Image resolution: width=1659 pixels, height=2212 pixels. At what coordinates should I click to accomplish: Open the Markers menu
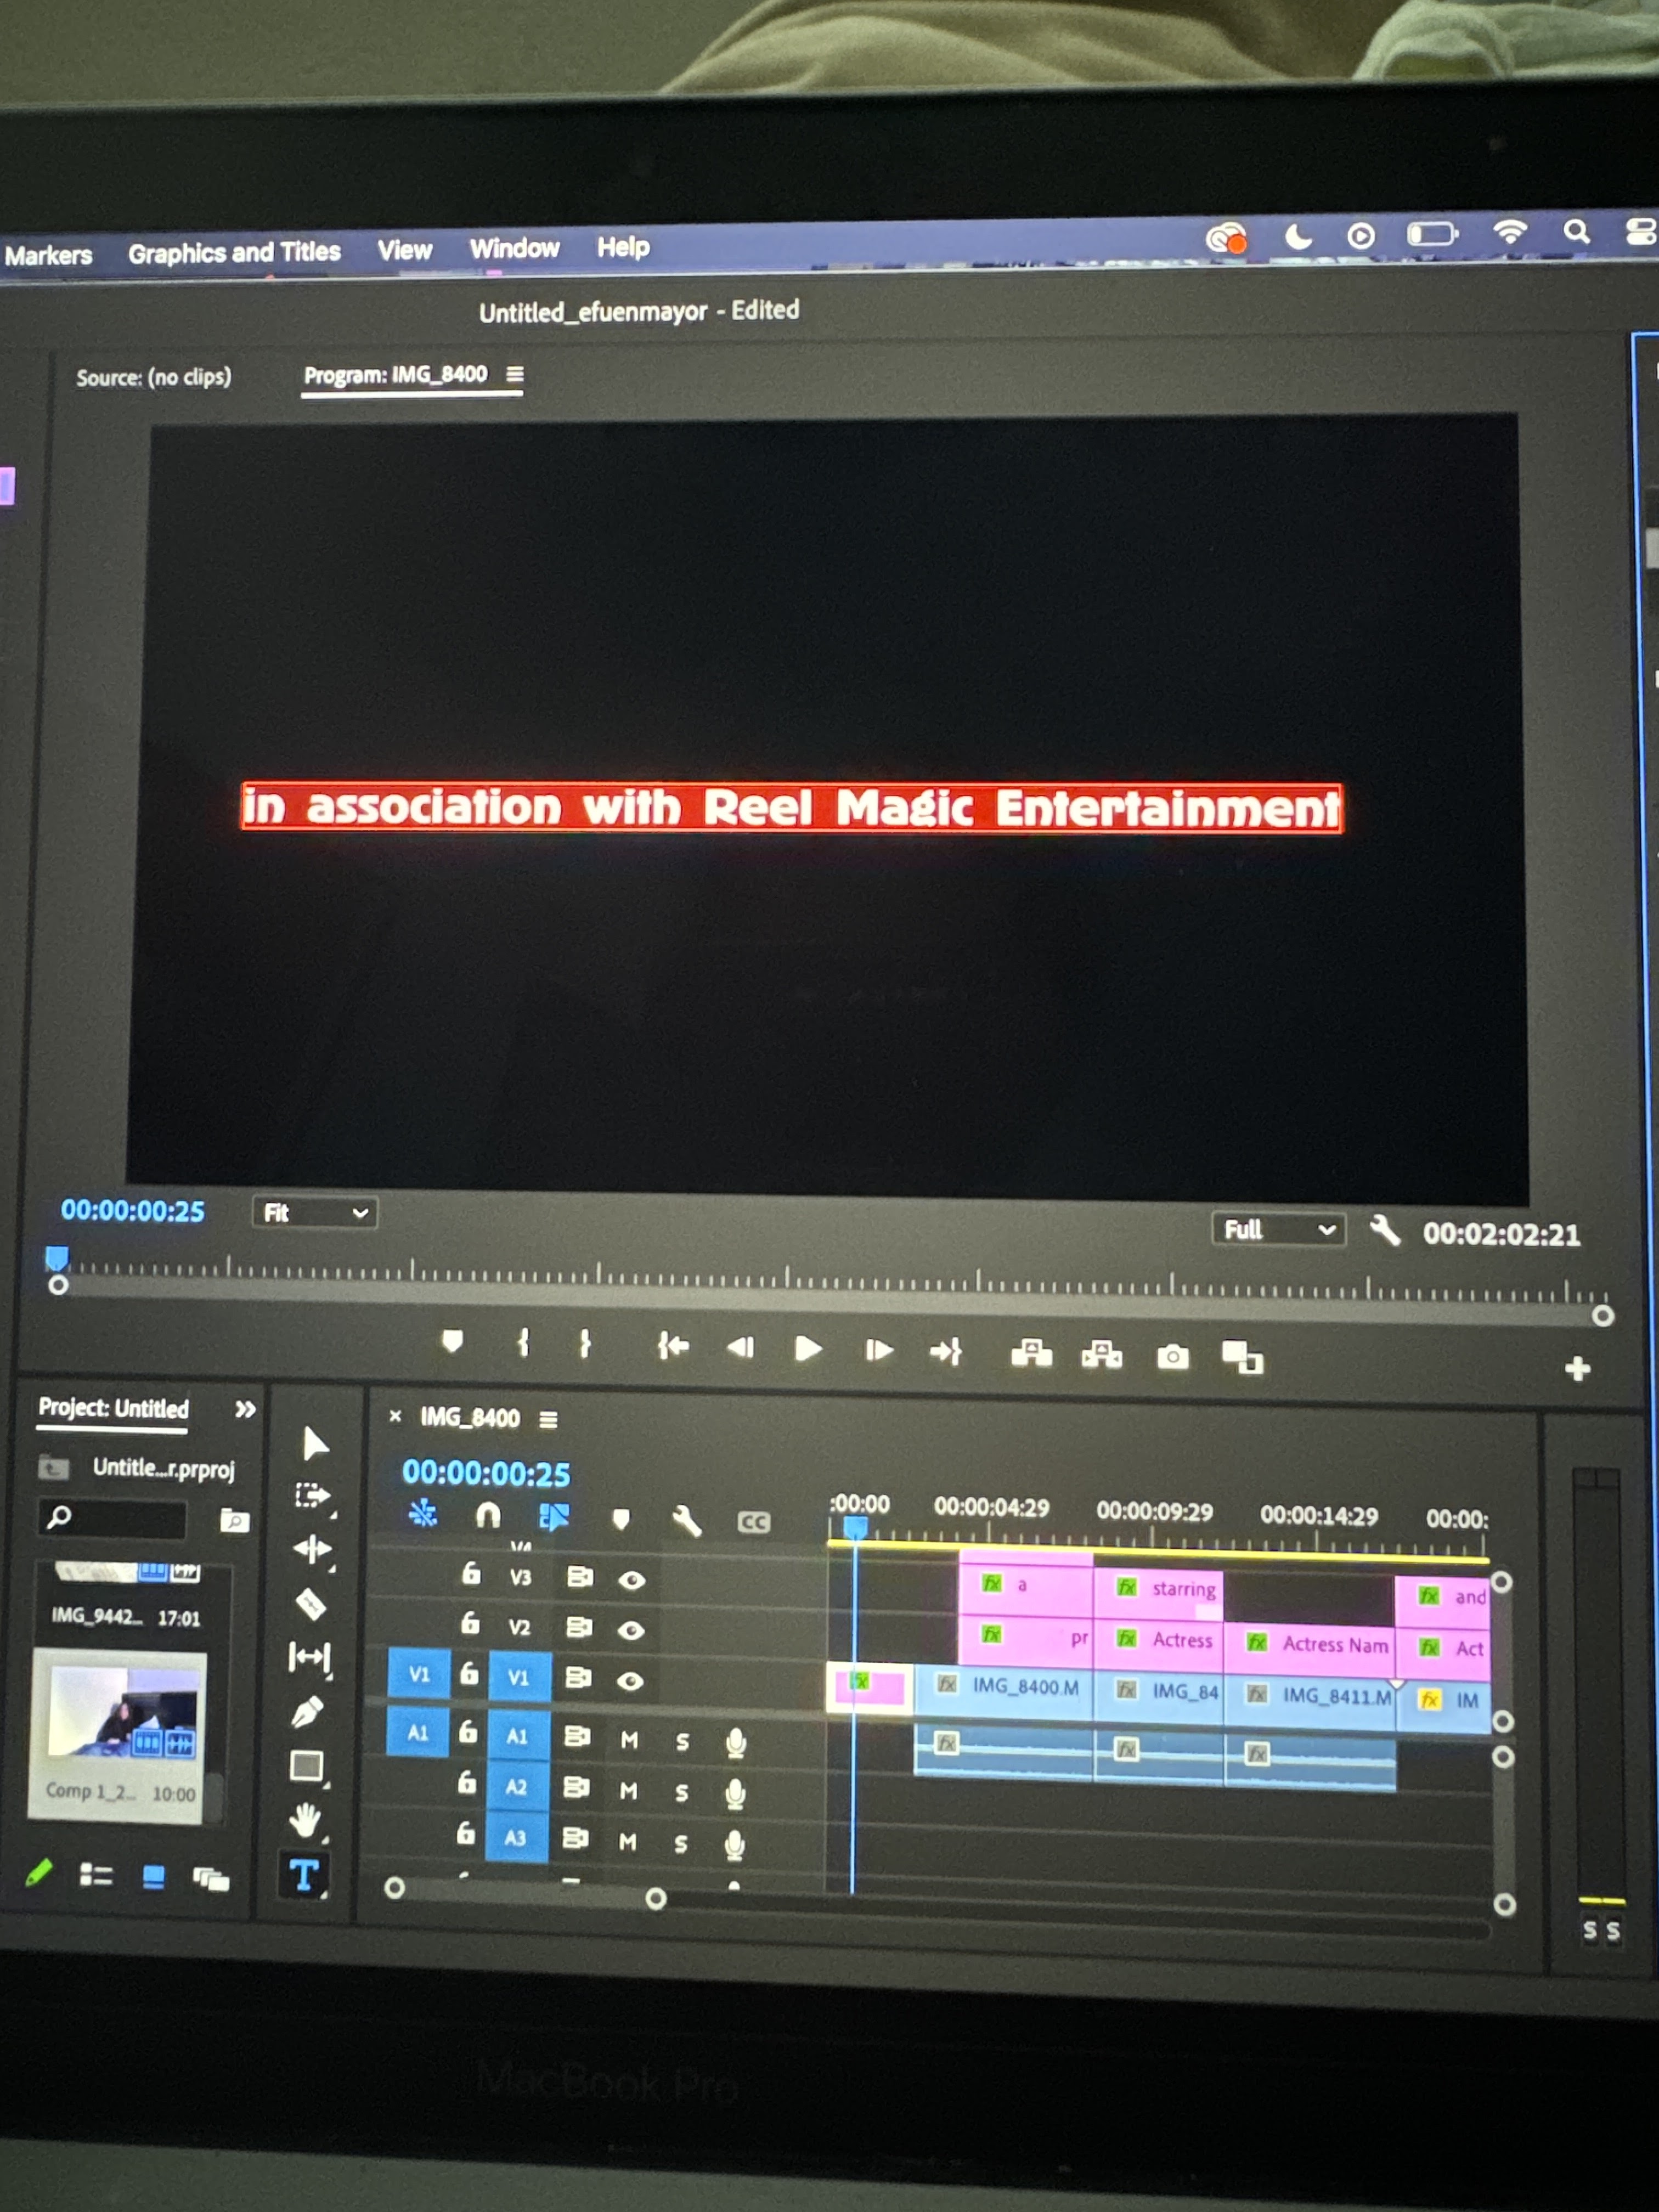[48, 255]
